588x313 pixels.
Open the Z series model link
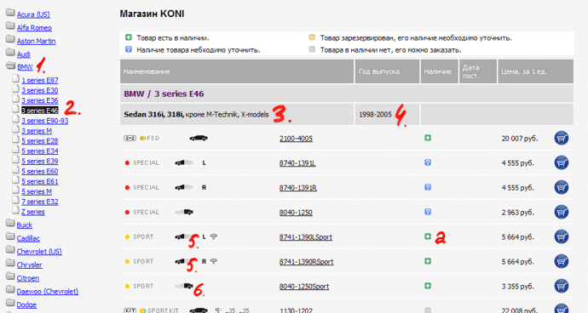tap(33, 212)
